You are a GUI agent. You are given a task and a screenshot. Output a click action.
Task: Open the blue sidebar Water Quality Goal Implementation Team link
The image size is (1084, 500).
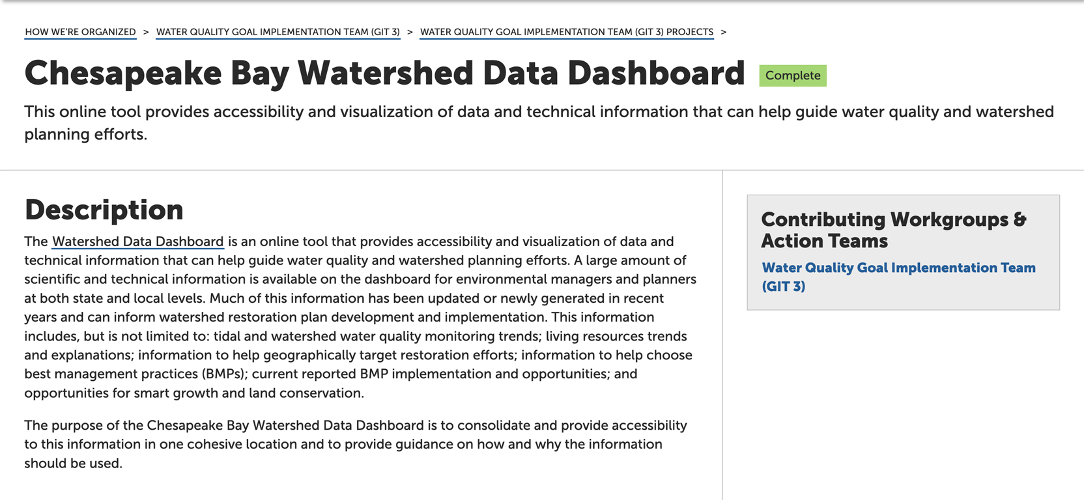898,268
